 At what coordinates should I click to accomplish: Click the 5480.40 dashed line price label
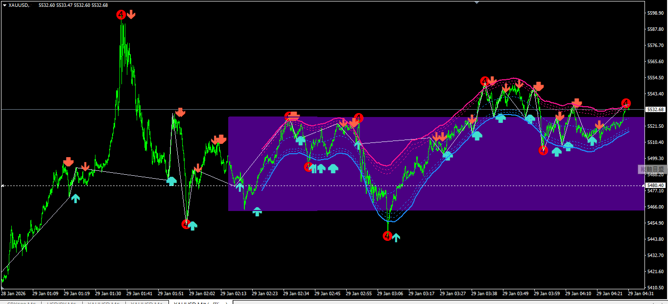tap(654, 186)
